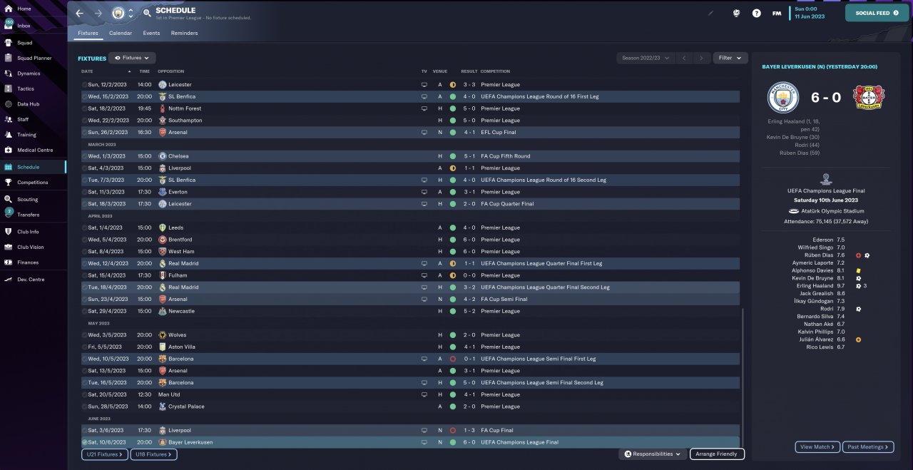Click TV icon on Arsenal EFL Cup Final row

pos(424,133)
